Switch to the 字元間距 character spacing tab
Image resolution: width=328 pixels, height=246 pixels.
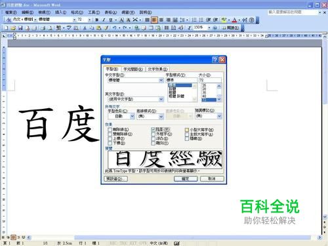click(133, 69)
